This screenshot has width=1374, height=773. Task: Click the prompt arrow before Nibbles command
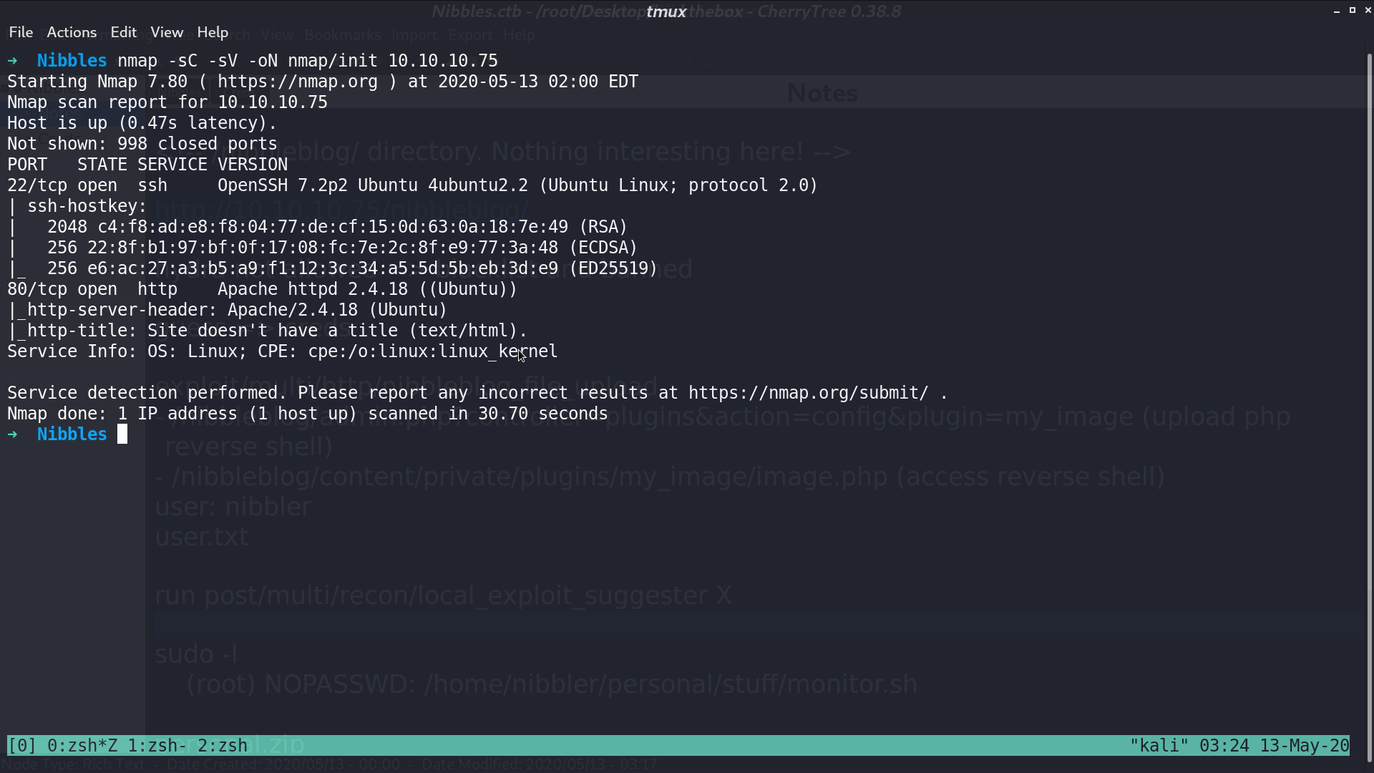(x=12, y=61)
